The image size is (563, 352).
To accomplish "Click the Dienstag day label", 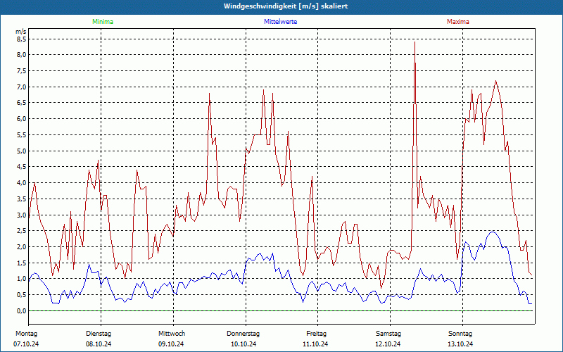I will coord(99,334).
